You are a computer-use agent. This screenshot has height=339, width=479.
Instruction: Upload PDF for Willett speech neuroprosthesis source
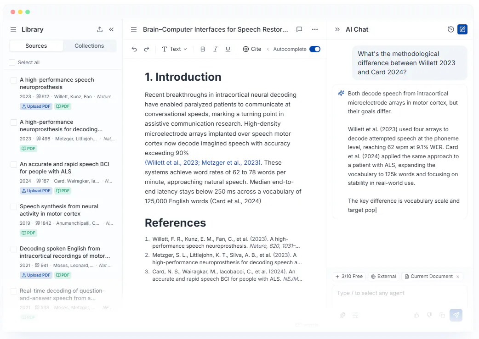coord(36,106)
